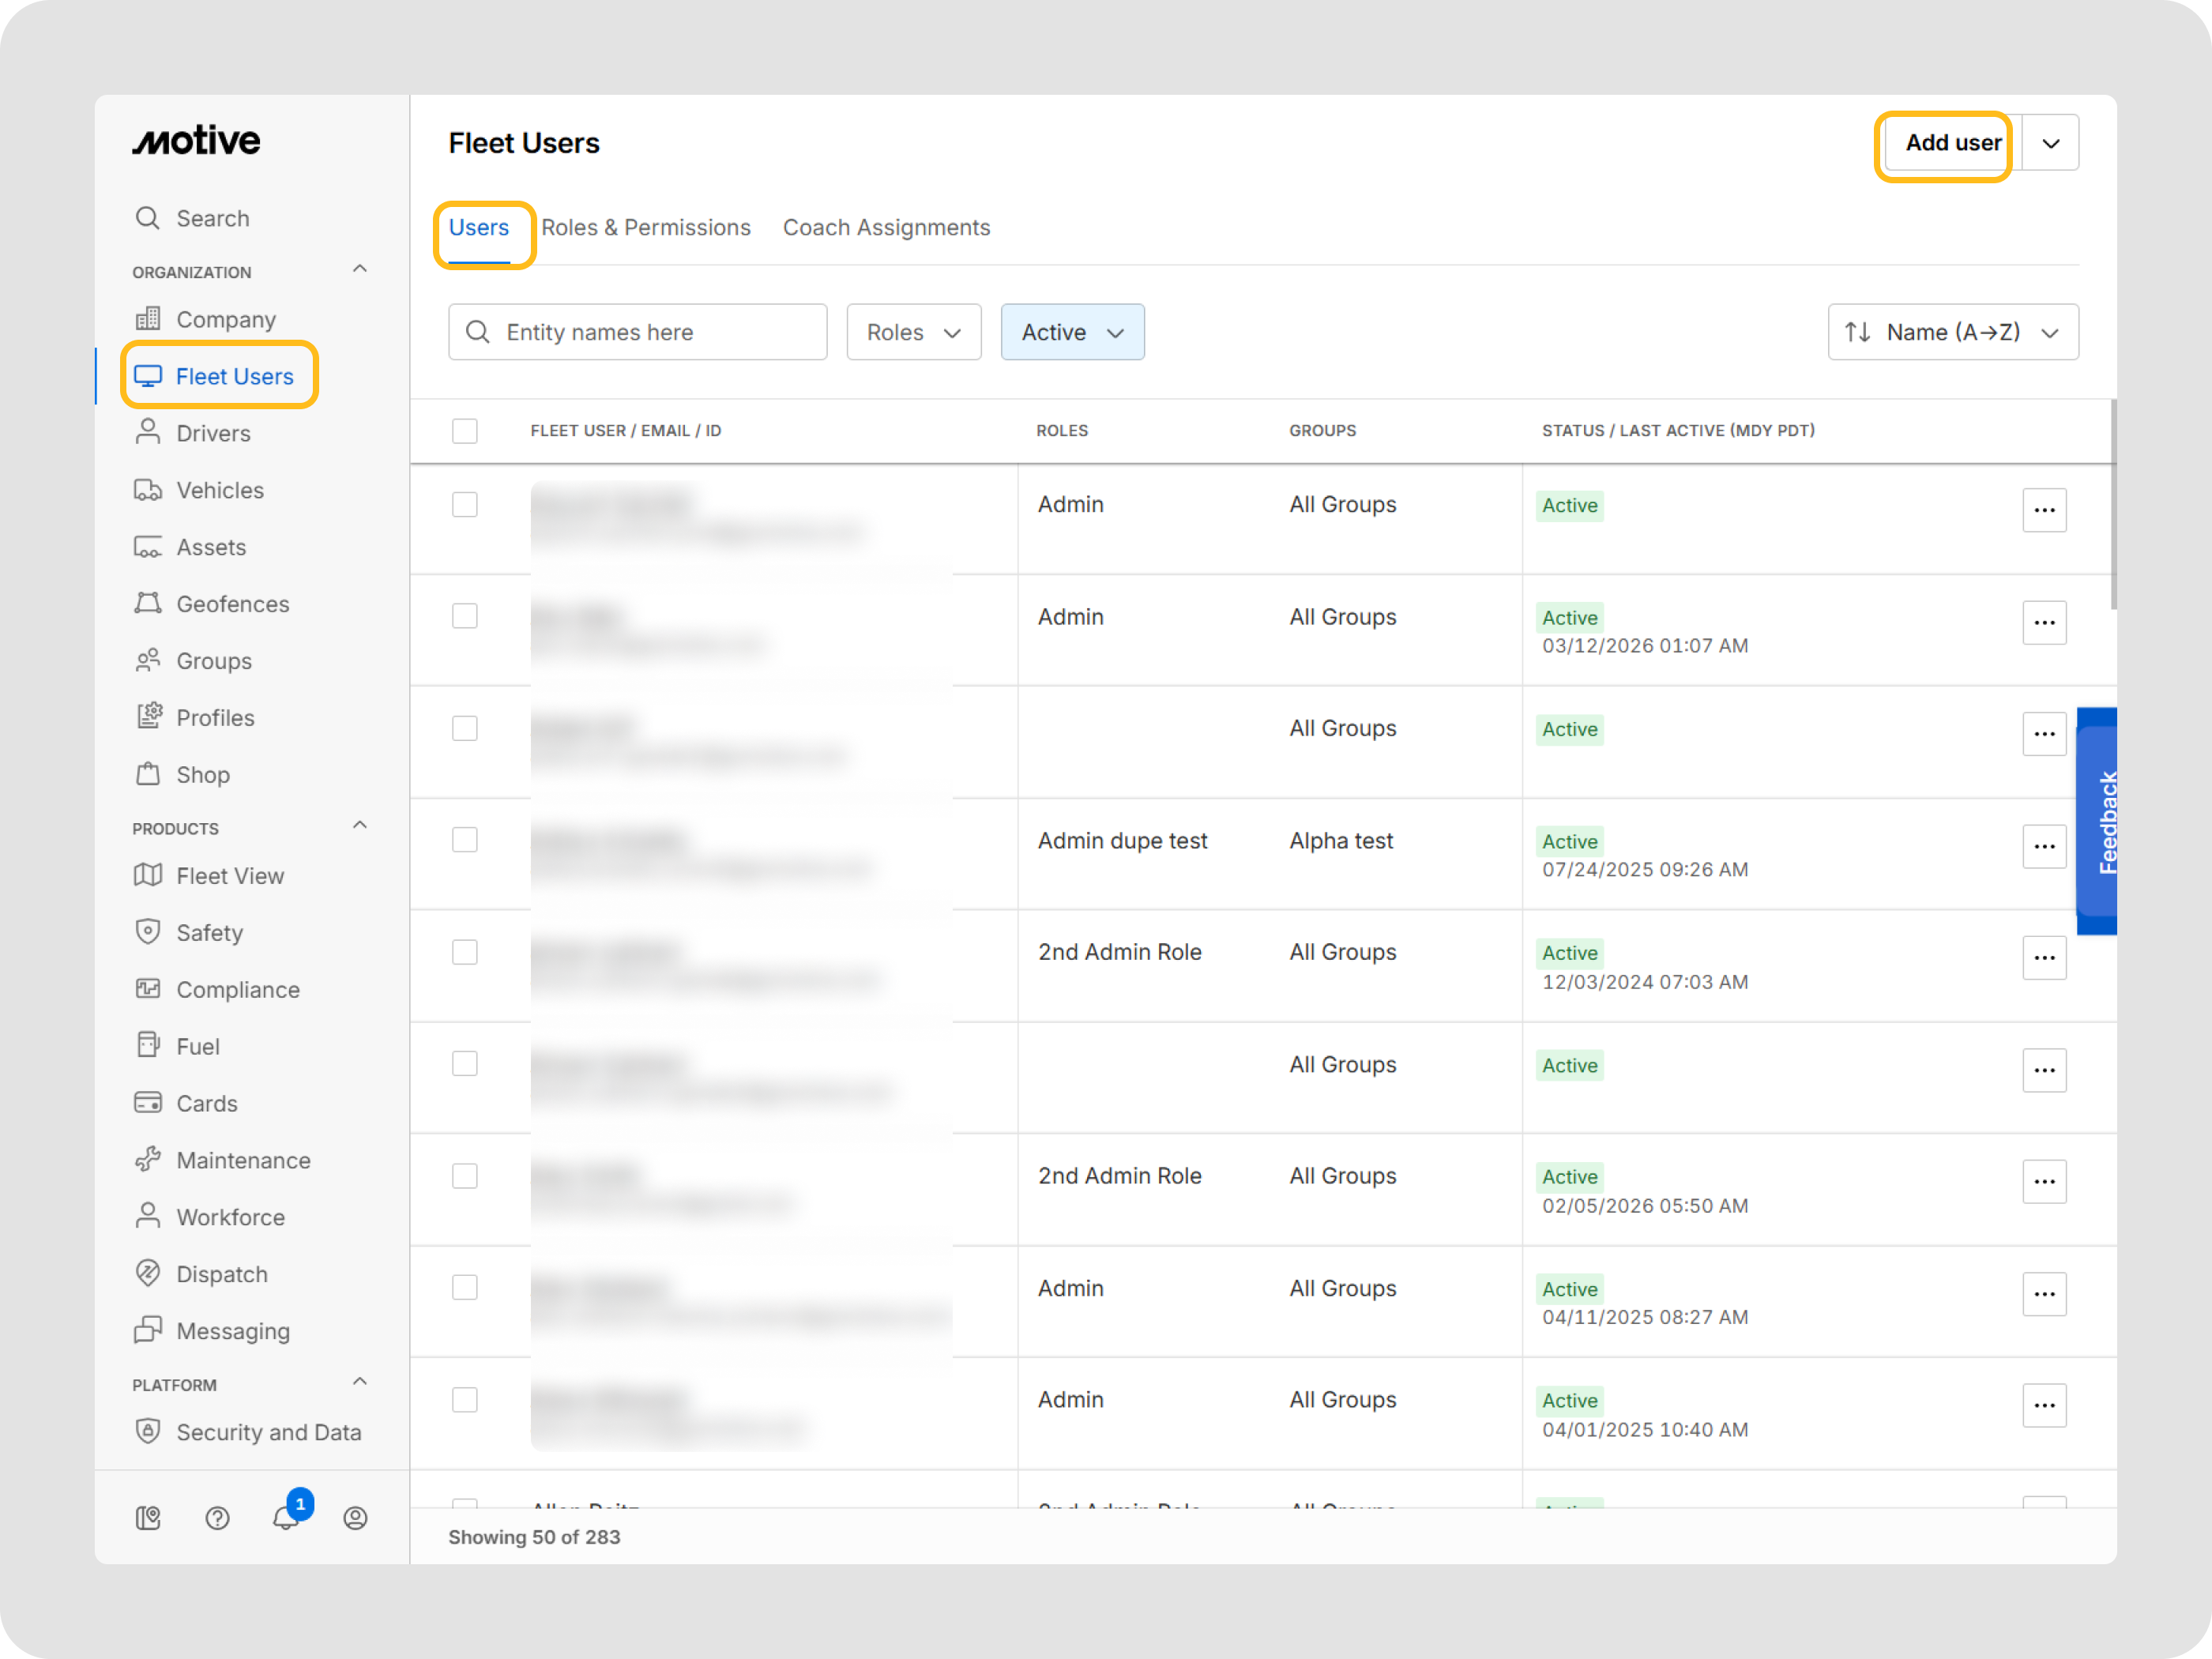Viewport: 2212px width, 1659px height.
Task: Select all users with header checkbox
Action: (465, 431)
